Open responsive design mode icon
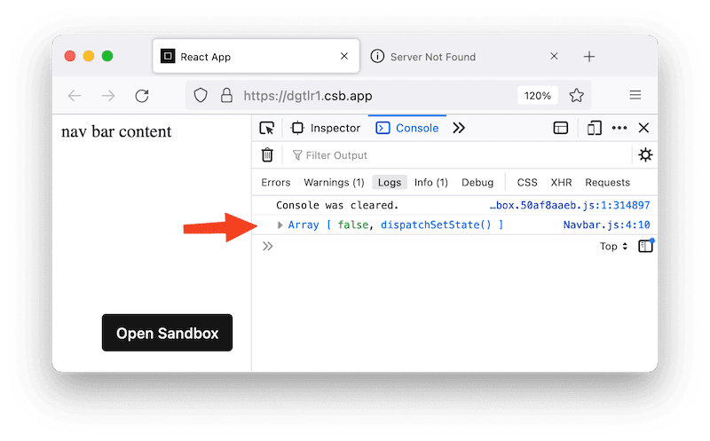This screenshot has height=441, width=710. click(x=594, y=128)
